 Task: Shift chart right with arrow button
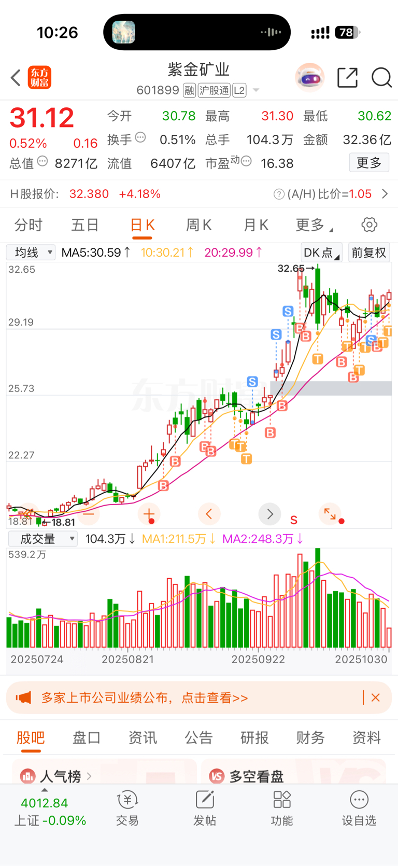269,514
